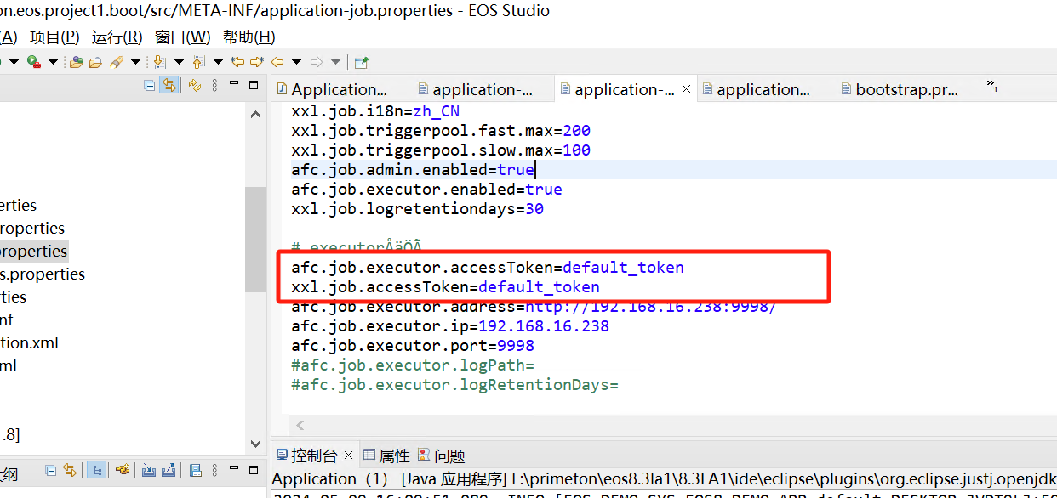This screenshot has width=1057, height=498.
Task: Click the pin editor toolbar icon
Action: tap(362, 62)
